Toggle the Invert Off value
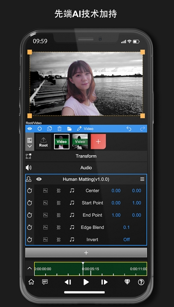Screen dimensions: 174x307 pyautogui.click(x=127, y=240)
